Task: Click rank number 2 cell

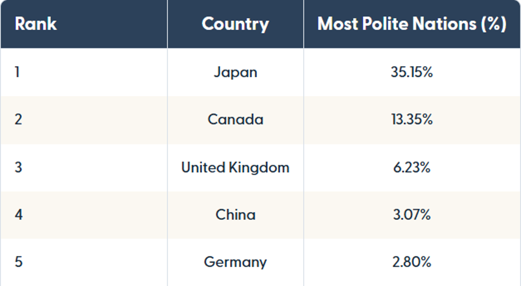Action: [18, 119]
